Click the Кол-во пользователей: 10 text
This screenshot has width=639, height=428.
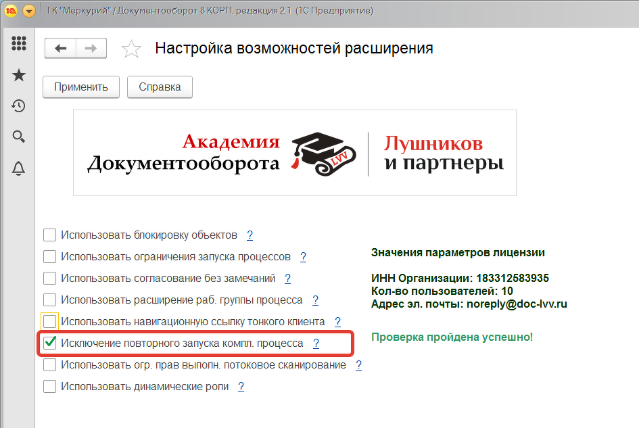pos(442,291)
